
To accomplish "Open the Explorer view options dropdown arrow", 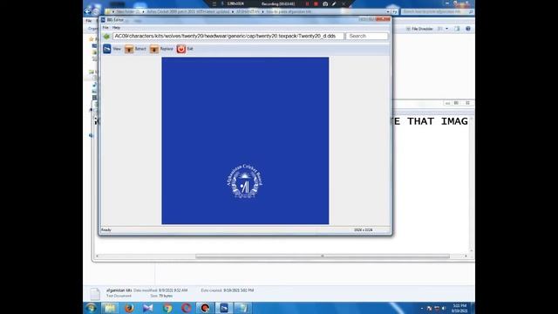I will coord(446,29).
